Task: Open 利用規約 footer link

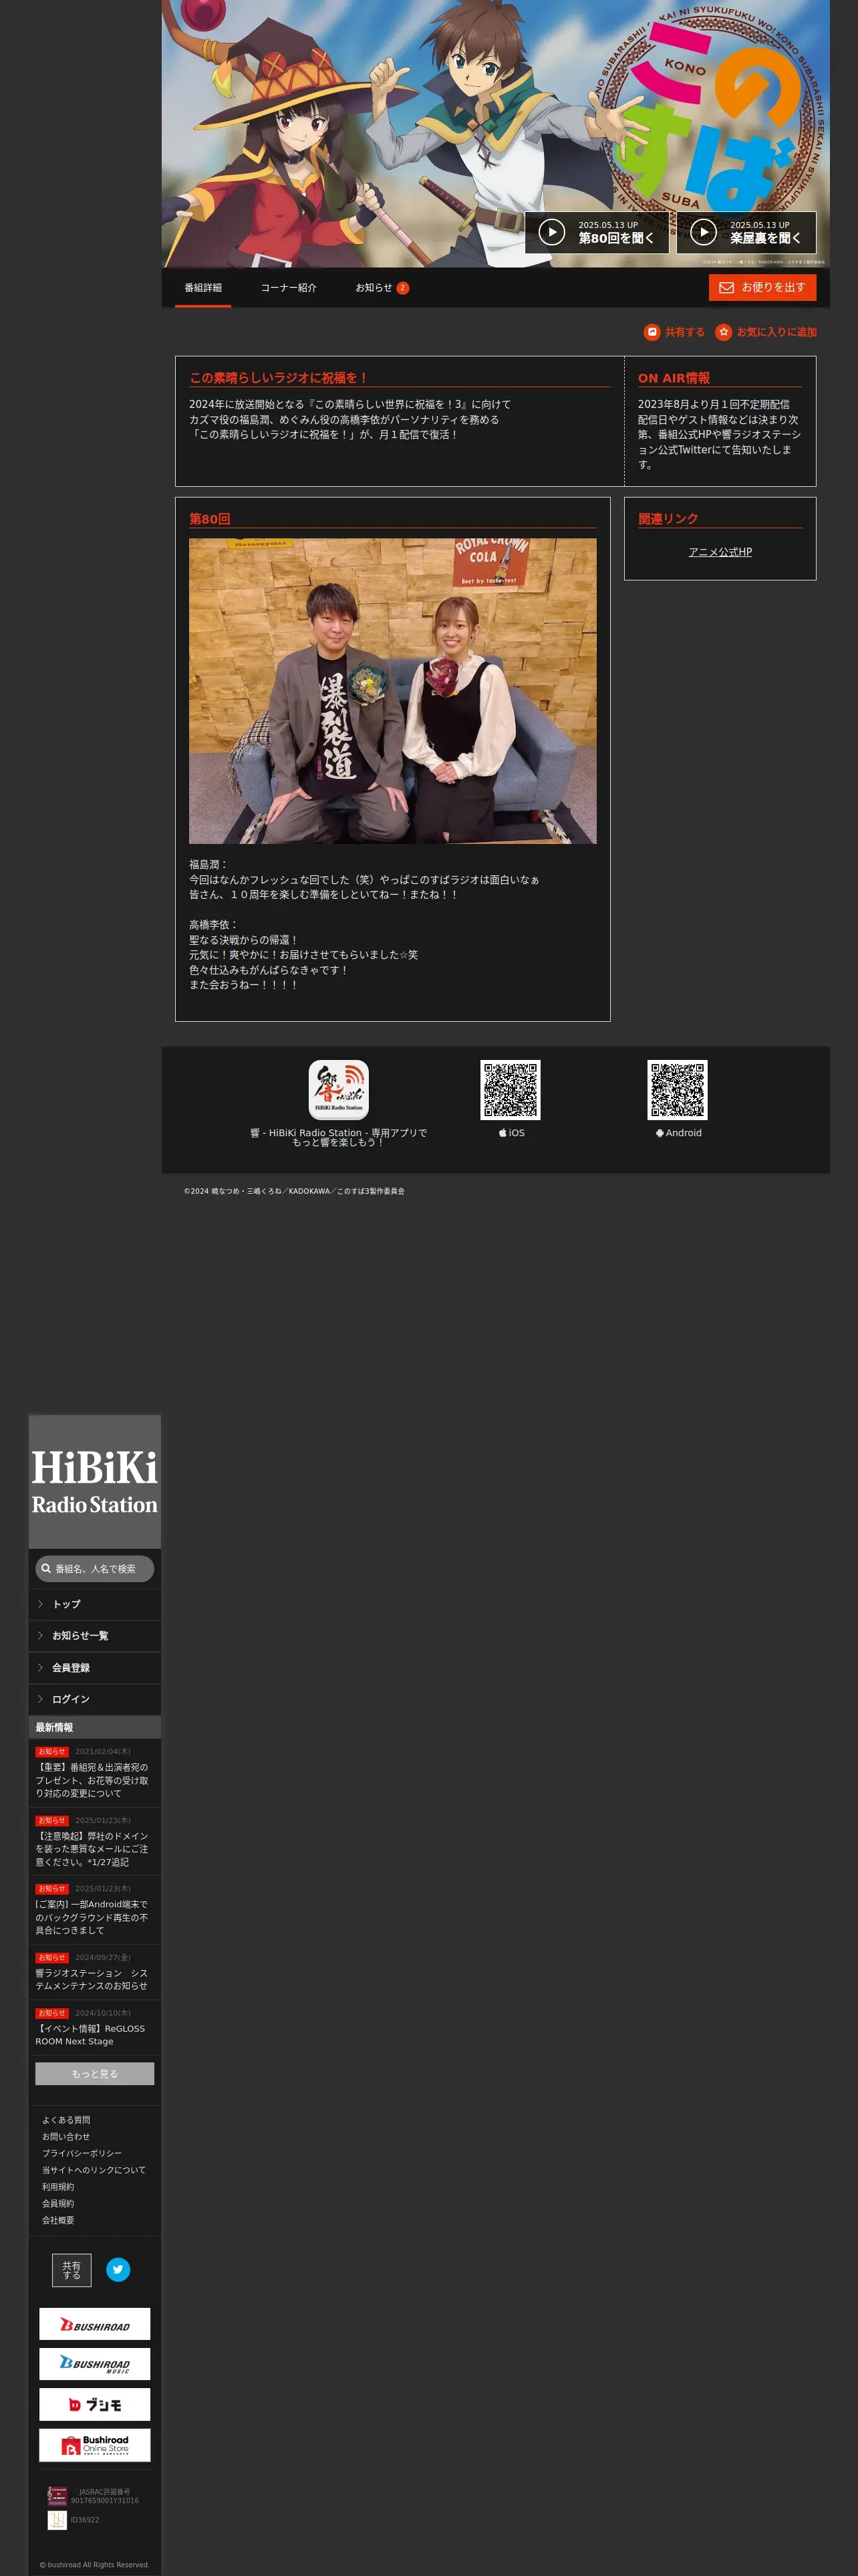Action: 58,2187
